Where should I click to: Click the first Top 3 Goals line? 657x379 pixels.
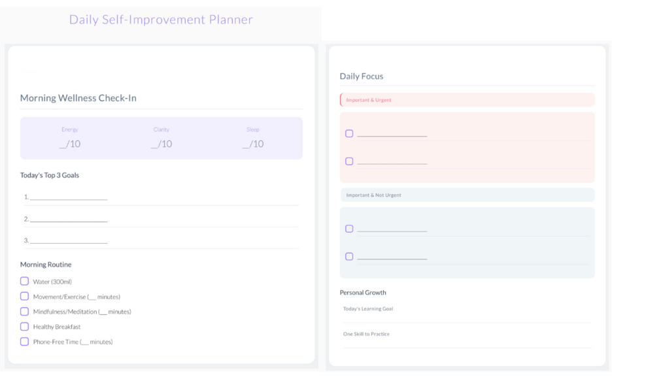click(69, 197)
